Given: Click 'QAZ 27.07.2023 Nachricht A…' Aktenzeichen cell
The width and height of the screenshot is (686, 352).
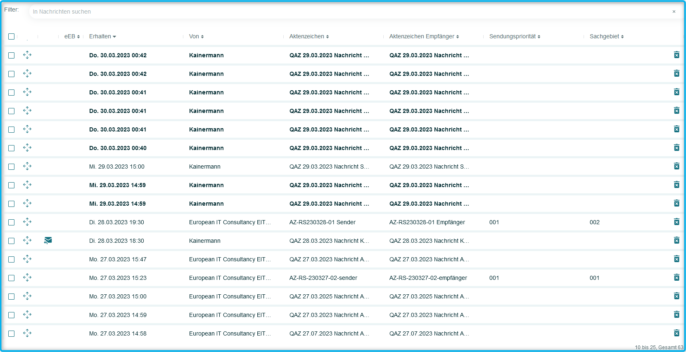Looking at the screenshot, I should coord(329,333).
